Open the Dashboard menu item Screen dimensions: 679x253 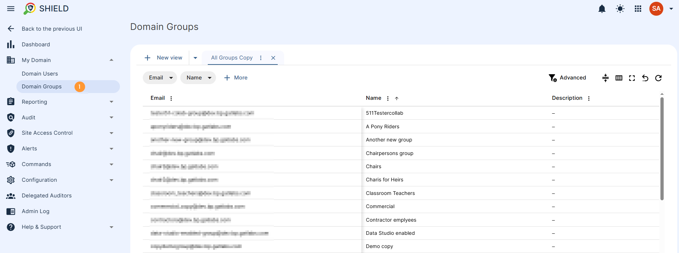(36, 45)
